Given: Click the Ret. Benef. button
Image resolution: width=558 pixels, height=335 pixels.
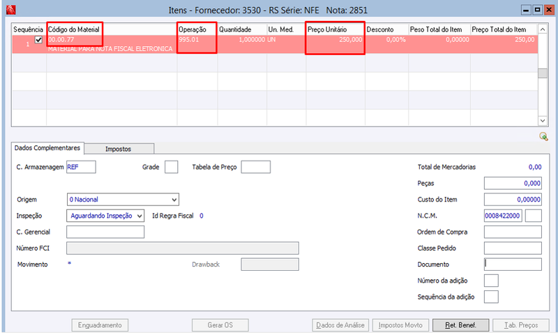Looking at the screenshot, I should pyautogui.click(x=460, y=325).
